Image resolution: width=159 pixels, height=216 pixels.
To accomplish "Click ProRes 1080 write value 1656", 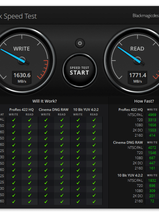I will pos(152,125).
